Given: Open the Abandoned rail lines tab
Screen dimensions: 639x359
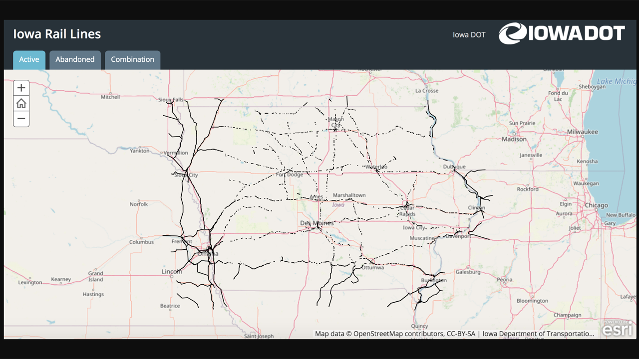Looking at the screenshot, I should 75,59.
